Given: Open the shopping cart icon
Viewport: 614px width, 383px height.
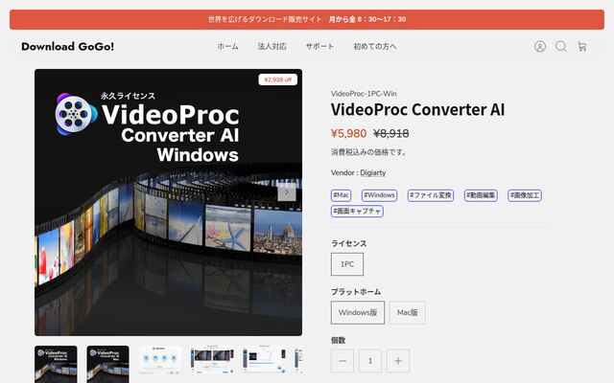Looking at the screenshot, I should tap(582, 47).
